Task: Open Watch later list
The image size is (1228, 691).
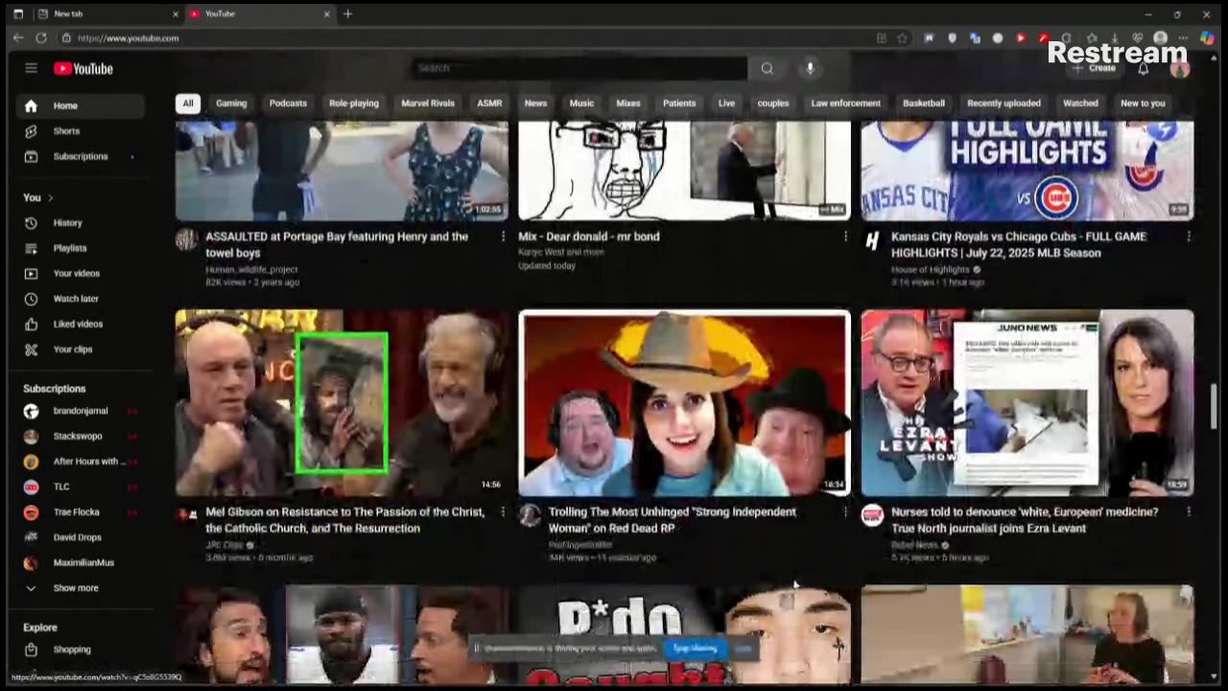Action: tap(81, 298)
